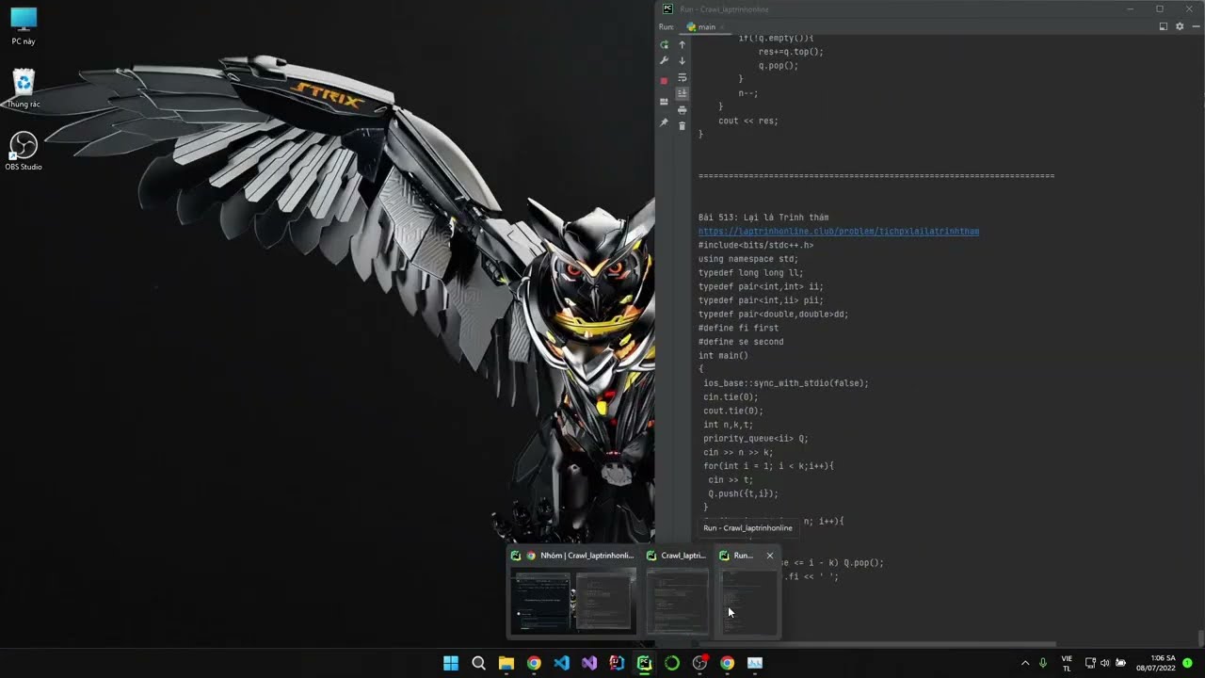
Task: Click PyCharm taskbar icon
Action: coord(644,663)
